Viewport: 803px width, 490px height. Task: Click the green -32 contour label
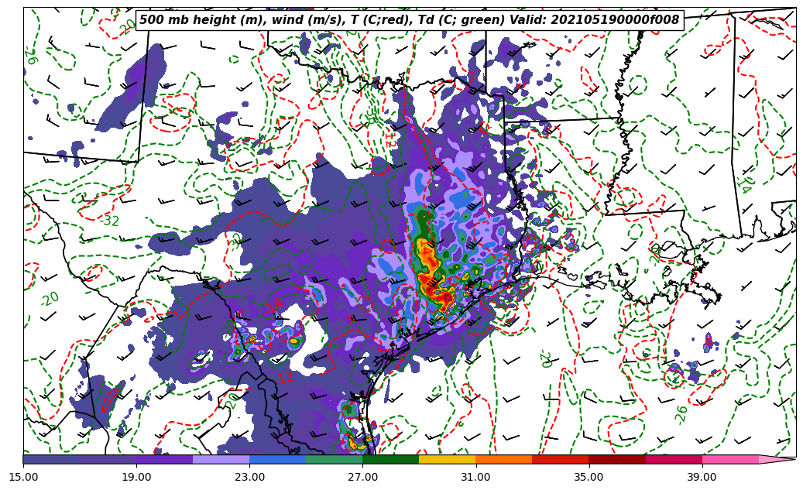(110, 221)
